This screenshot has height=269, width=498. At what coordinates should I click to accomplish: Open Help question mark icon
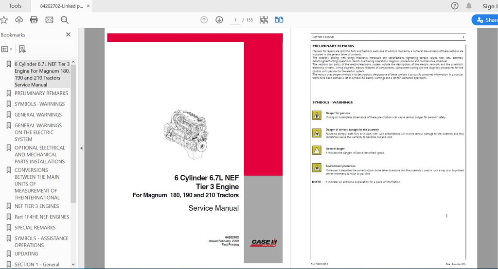coord(455,6)
